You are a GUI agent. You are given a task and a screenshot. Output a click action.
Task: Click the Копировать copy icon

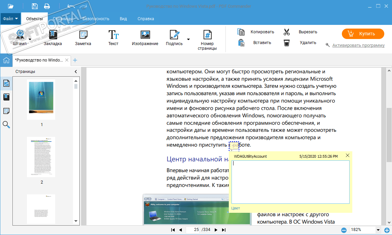(241, 32)
